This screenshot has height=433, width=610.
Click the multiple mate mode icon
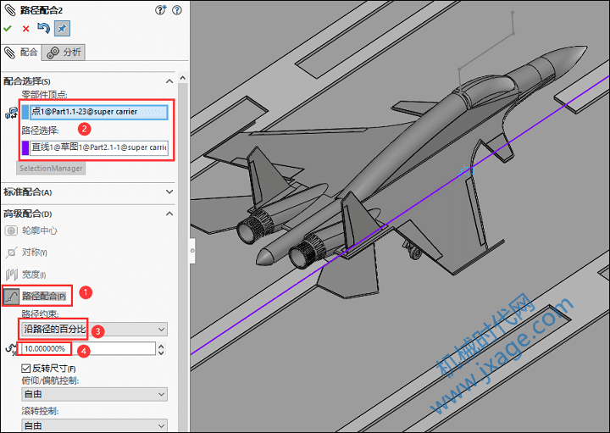click(11, 113)
